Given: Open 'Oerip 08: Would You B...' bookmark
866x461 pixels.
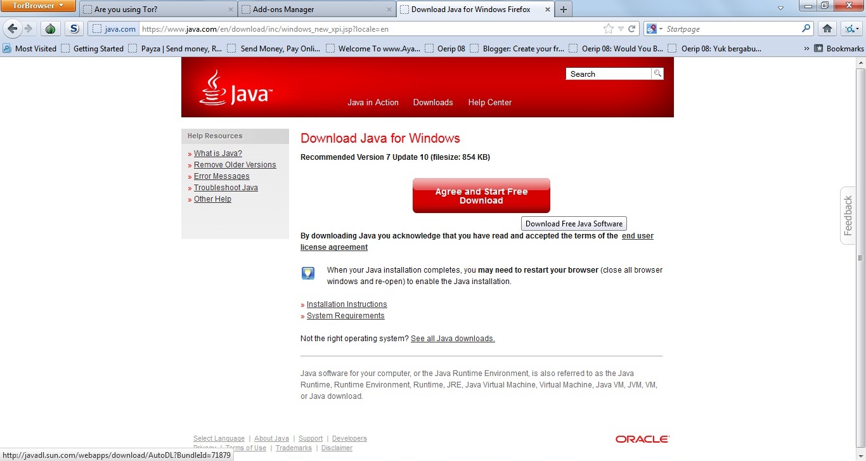Looking at the screenshot, I should (x=616, y=48).
